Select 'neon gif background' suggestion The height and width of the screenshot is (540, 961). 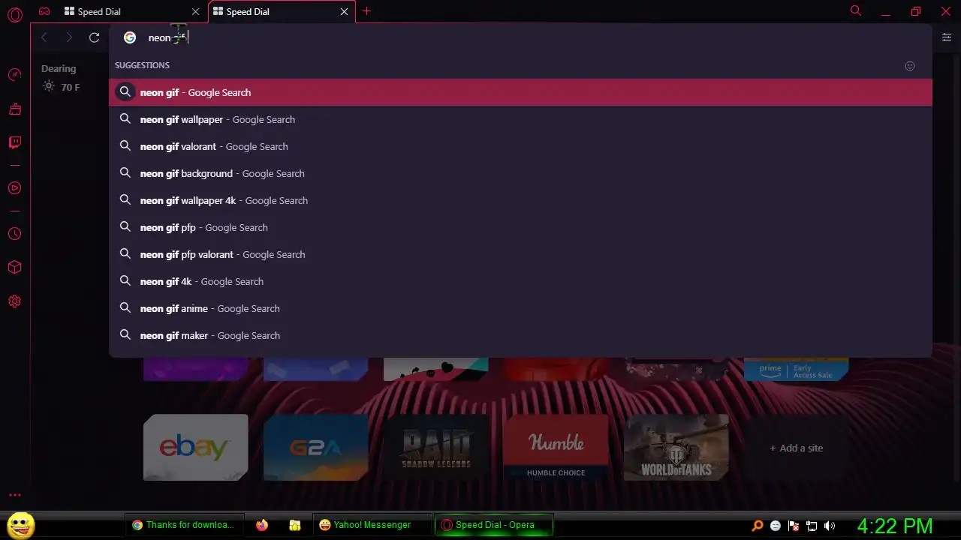(x=520, y=173)
